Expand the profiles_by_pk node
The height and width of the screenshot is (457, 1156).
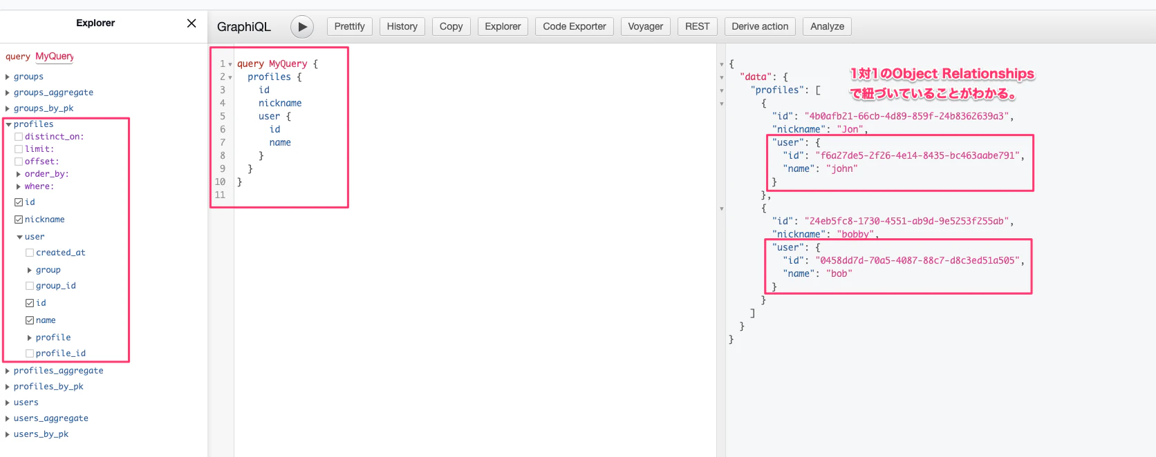click(x=8, y=387)
